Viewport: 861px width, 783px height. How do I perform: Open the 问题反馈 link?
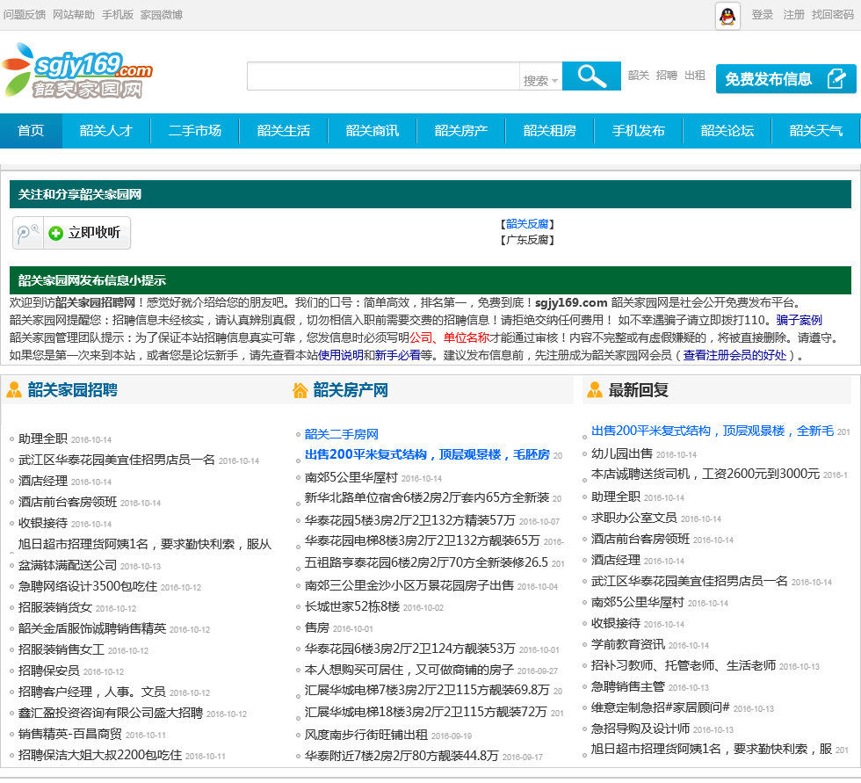pyautogui.click(x=25, y=15)
